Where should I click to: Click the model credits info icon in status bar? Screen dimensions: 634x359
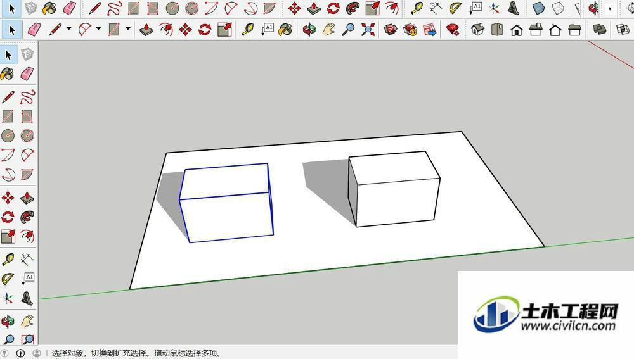pos(20,353)
